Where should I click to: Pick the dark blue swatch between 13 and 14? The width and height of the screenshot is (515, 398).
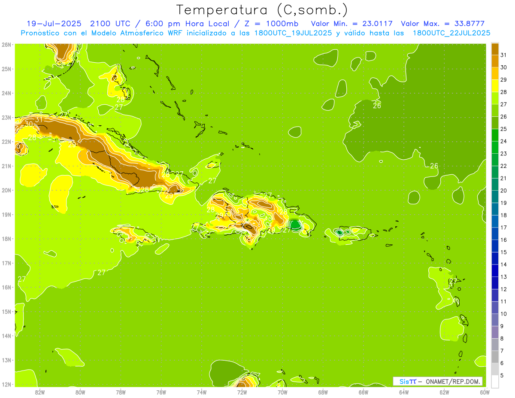tap(495, 270)
